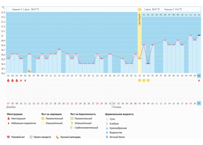
Task: Click the moon icon on cycle day 06
Action: (x=30, y=71)
